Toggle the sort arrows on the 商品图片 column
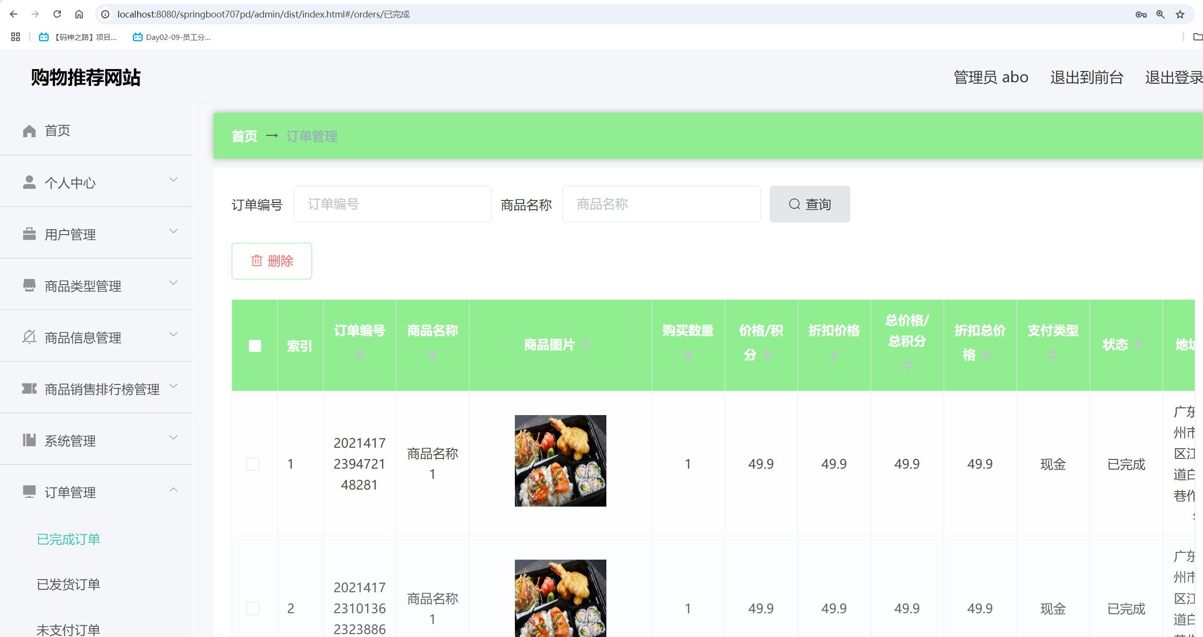Screen dimensions: 1203x637 (586, 345)
